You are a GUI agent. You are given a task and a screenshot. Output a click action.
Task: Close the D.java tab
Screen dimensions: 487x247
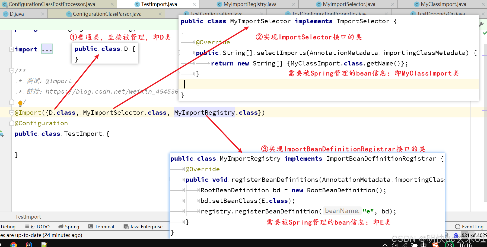click(43, 14)
